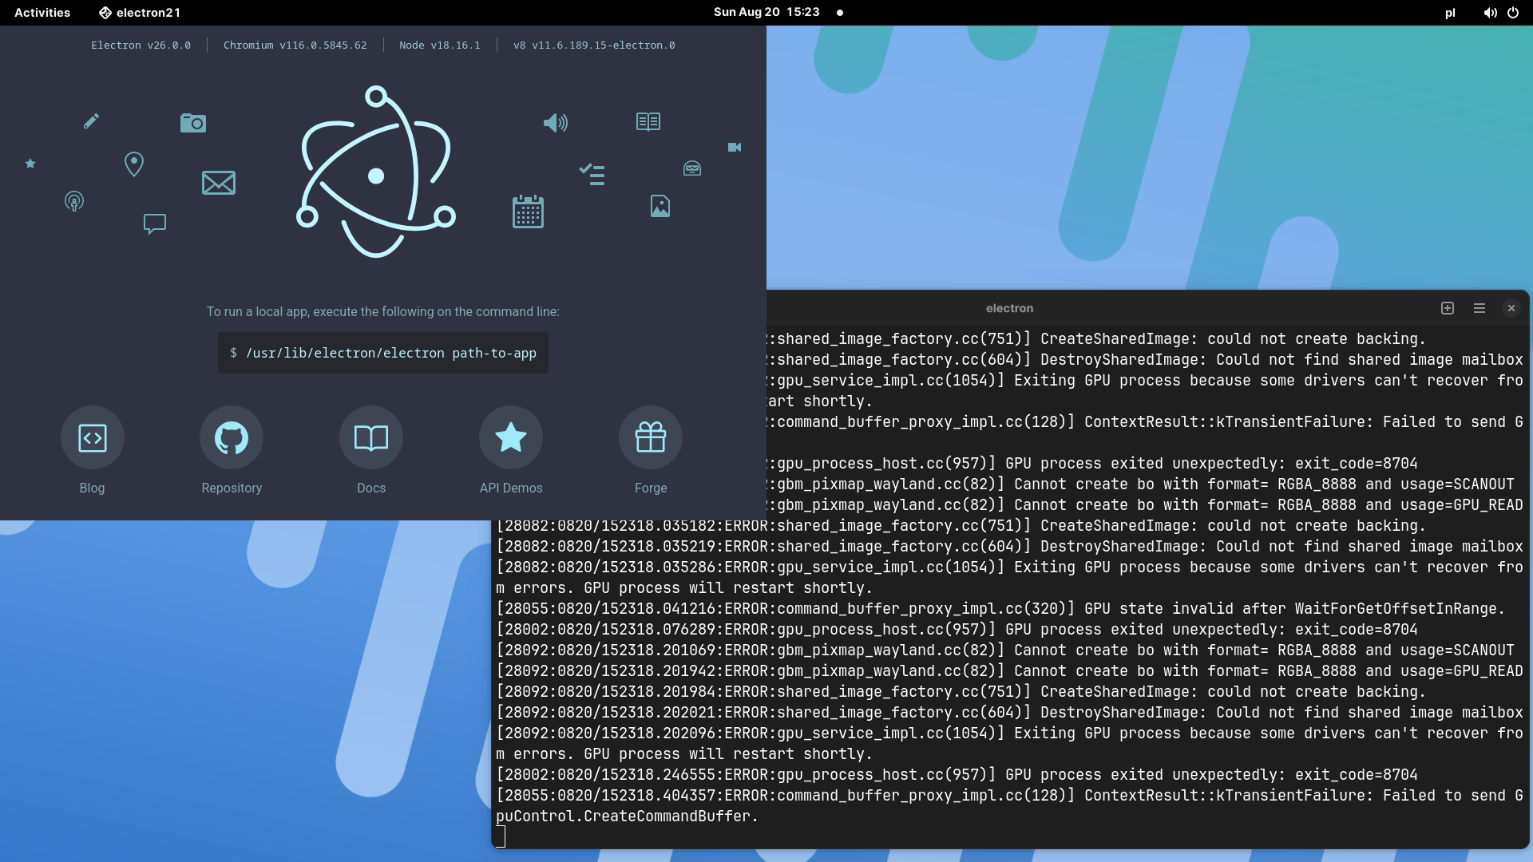This screenshot has height=862, width=1533.
Task: Click the image/picture icon
Action: pyautogui.click(x=660, y=206)
